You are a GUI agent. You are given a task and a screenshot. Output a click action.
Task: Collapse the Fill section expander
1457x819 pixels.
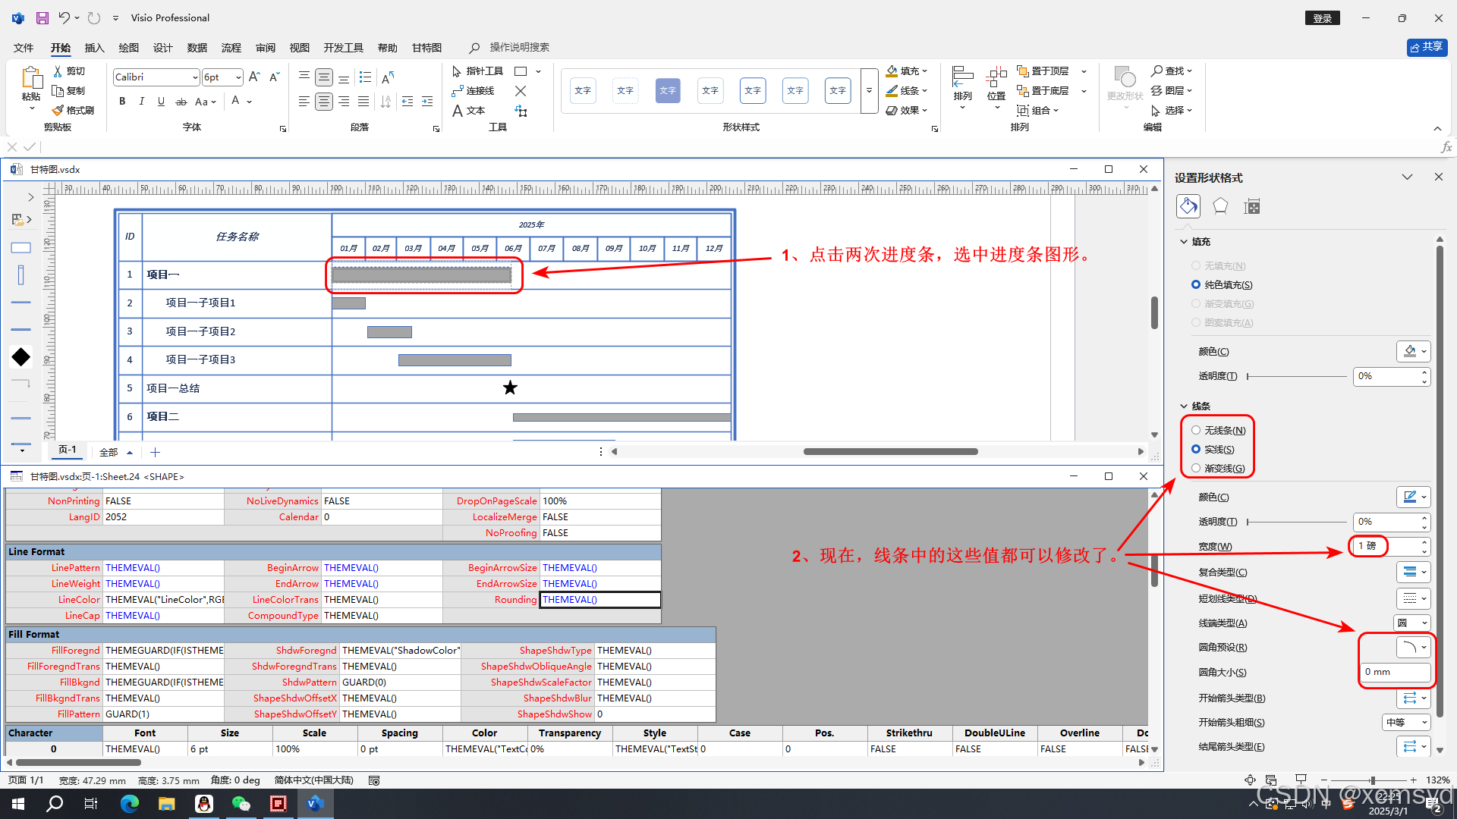click(x=1184, y=241)
